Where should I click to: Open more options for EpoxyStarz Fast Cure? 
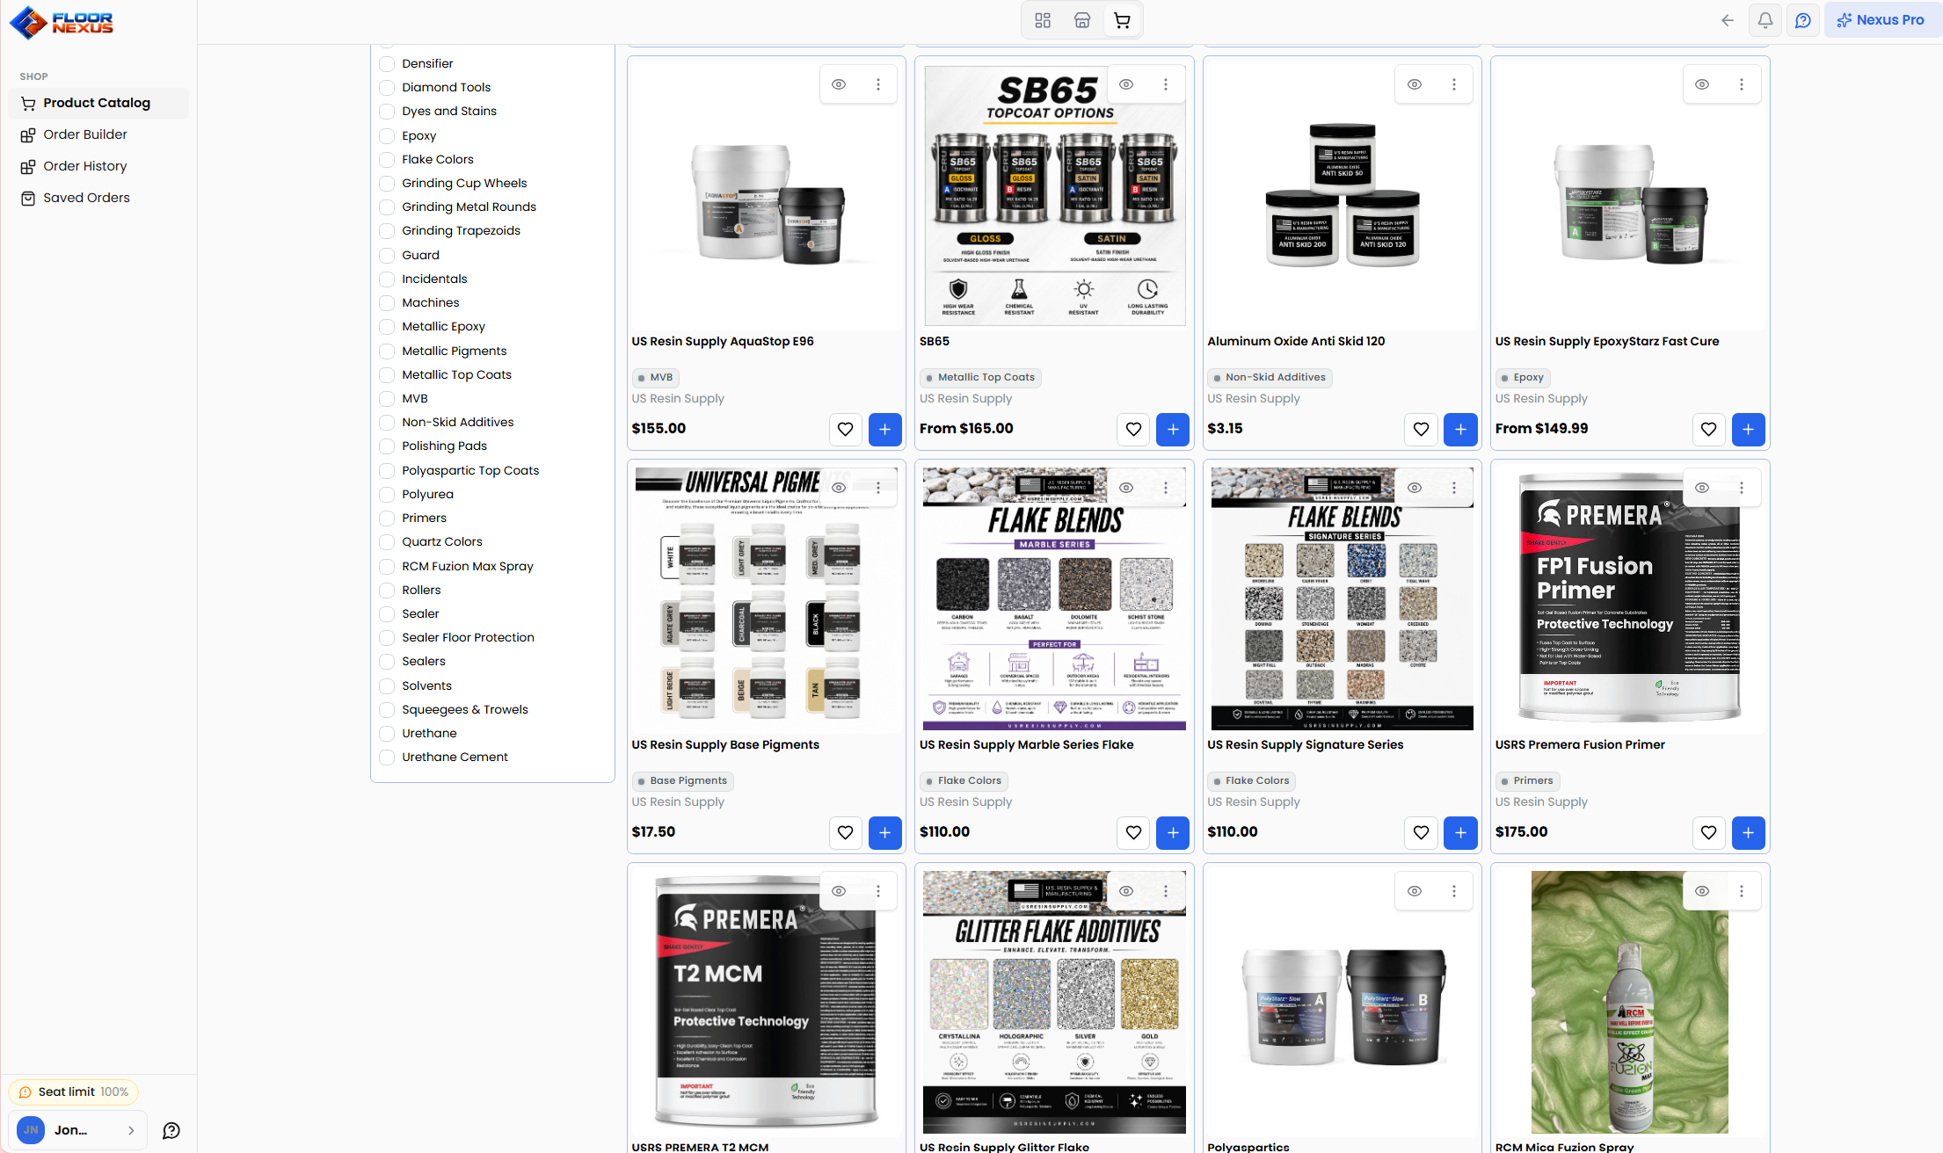click(x=1742, y=84)
